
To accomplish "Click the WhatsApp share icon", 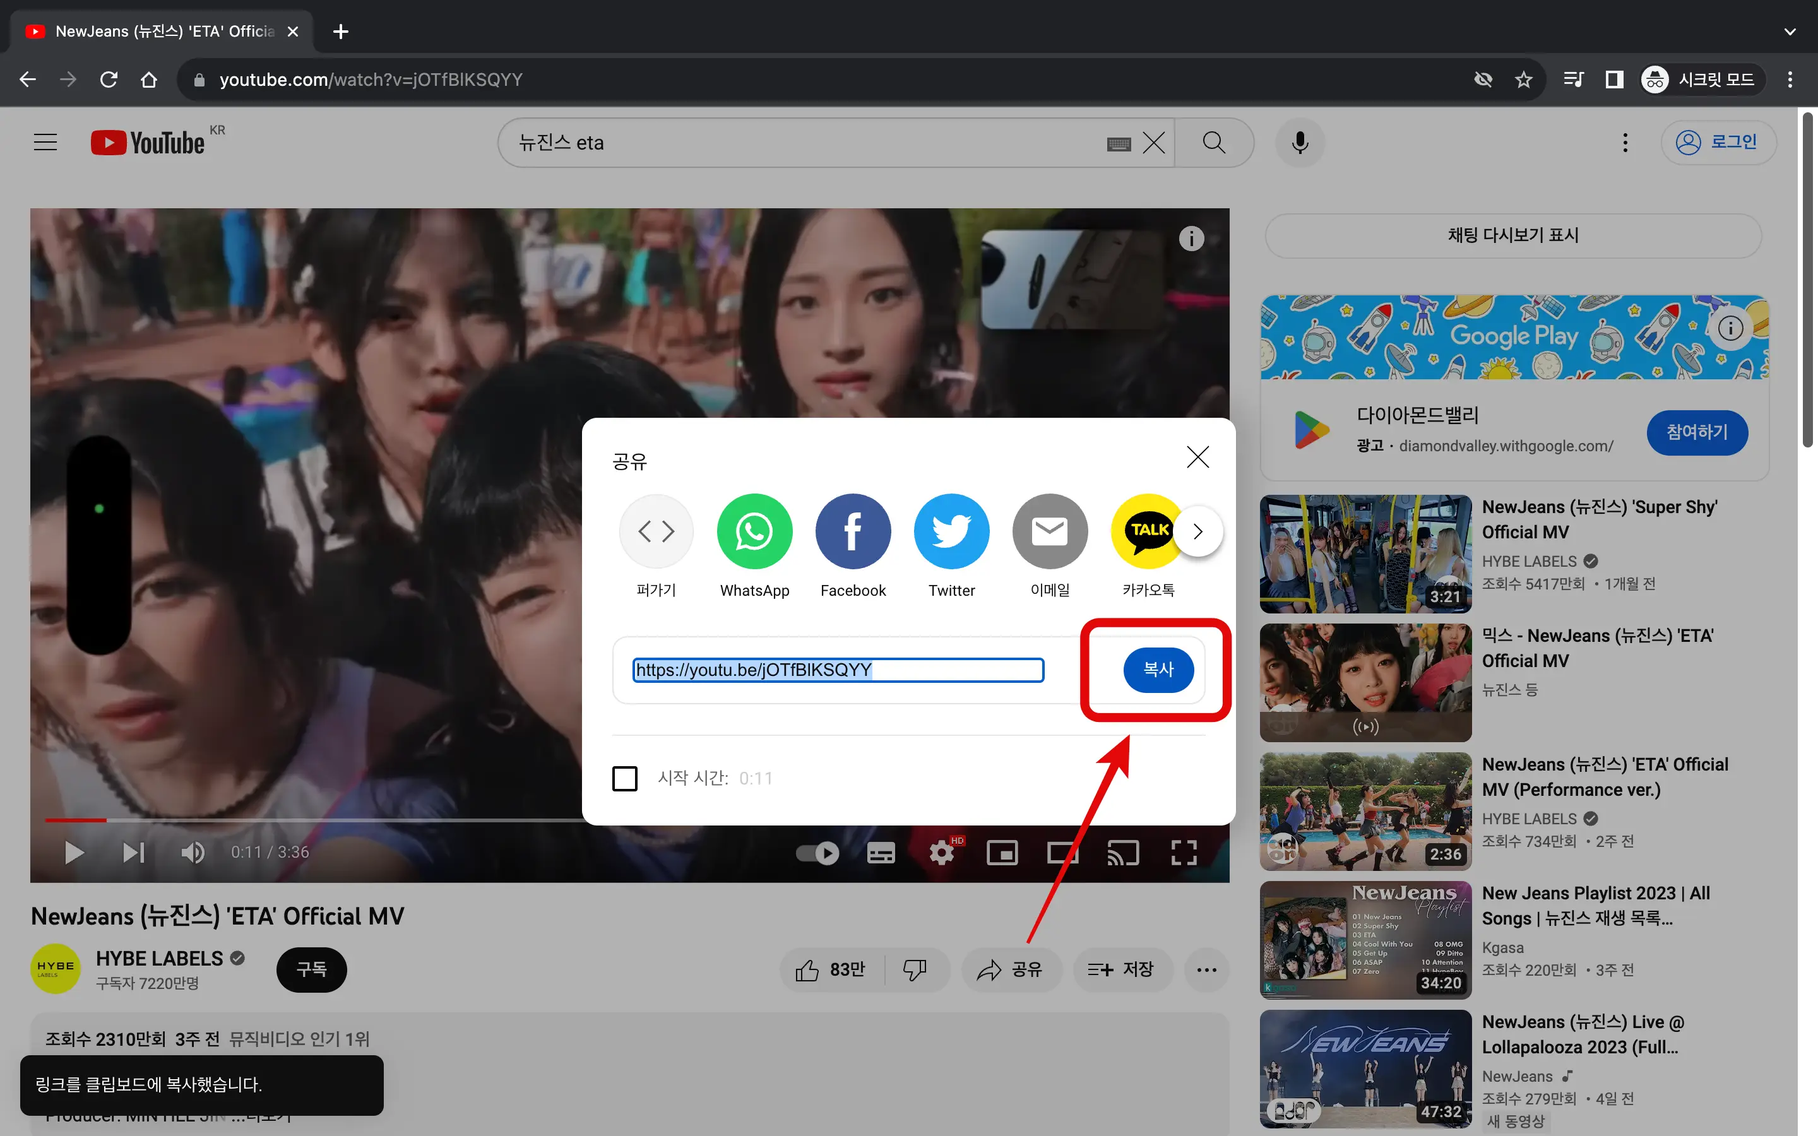I will click(754, 530).
